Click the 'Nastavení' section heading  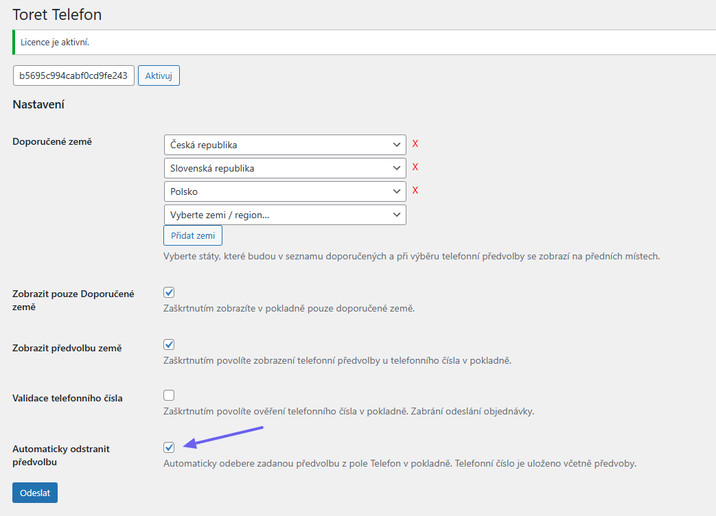pos(38,105)
